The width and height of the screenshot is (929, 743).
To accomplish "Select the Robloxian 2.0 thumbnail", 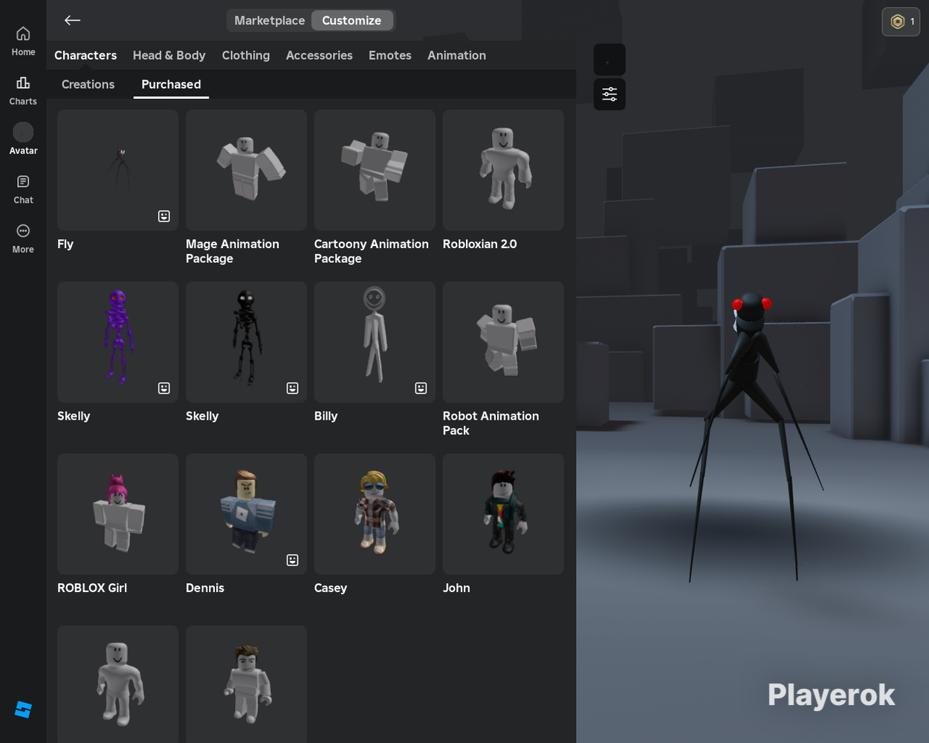I will (x=503, y=170).
